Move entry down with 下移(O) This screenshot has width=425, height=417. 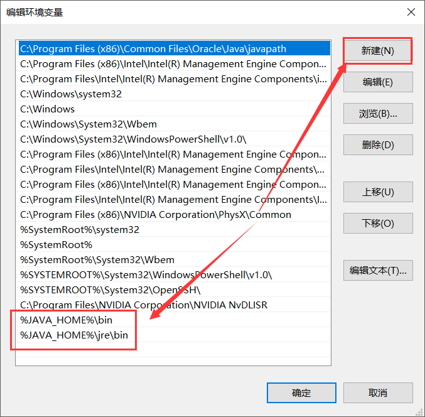tap(377, 224)
